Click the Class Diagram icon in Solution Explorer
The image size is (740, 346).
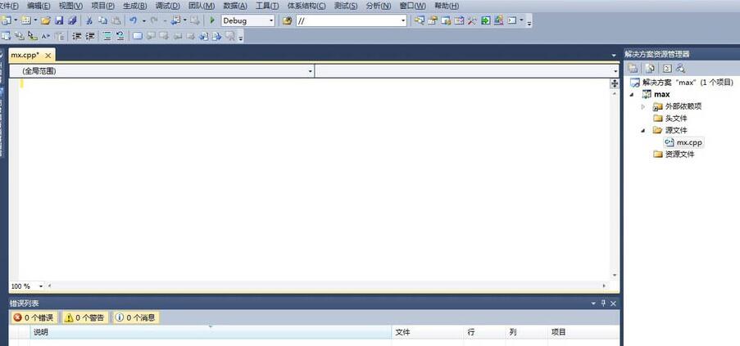click(x=680, y=69)
